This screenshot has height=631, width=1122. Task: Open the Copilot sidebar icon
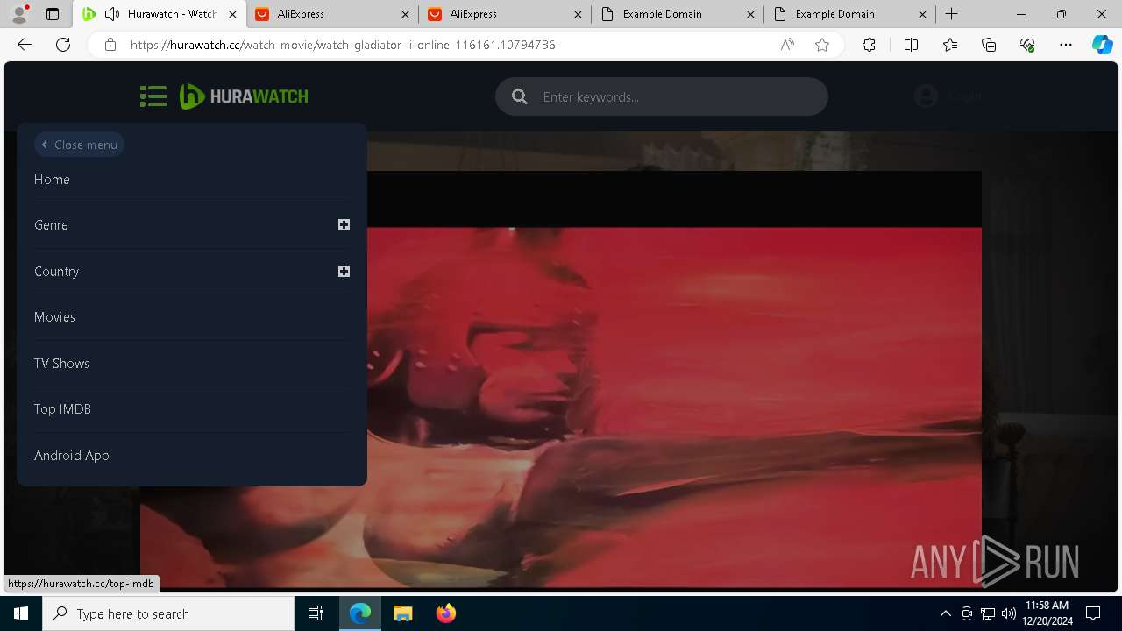[1102, 45]
